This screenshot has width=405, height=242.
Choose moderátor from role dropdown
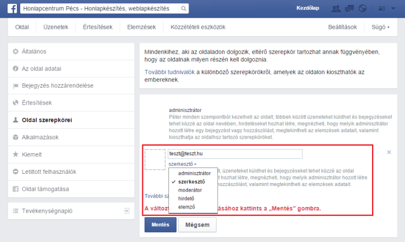pos(193,190)
